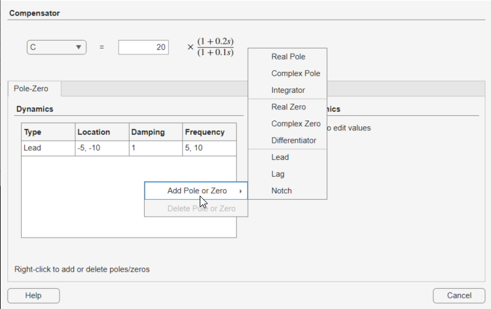Add a Notch filter element
Viewport: 491px width, 309px height.
pos(282,191)
